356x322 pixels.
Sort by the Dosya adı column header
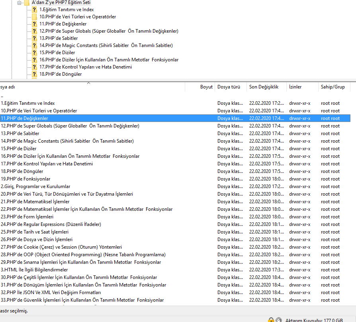(x=92, y=87)
